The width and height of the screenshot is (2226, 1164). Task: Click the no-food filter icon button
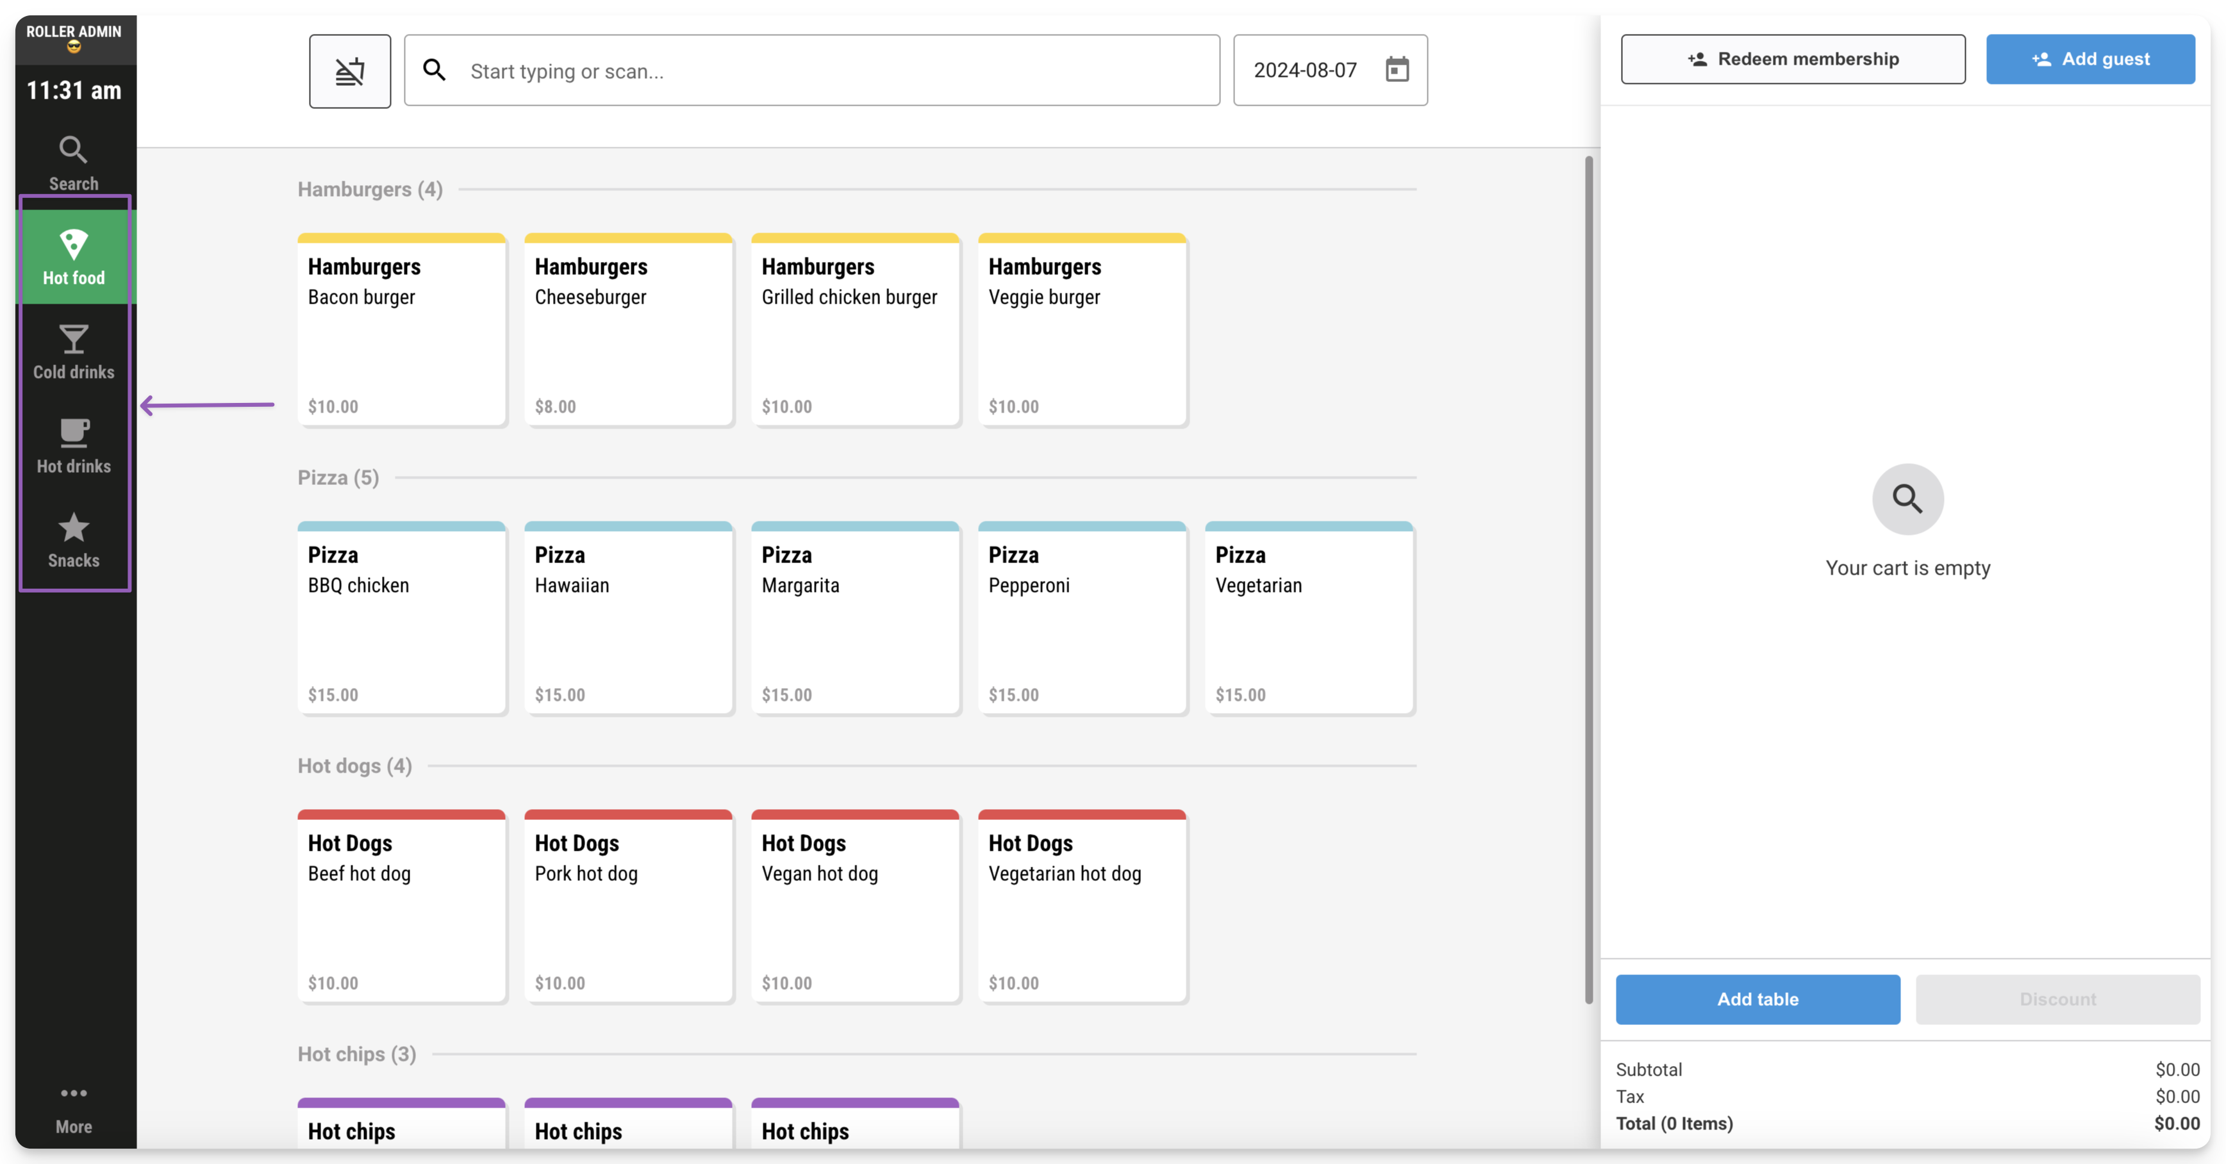pyautogui.click(x=350, y=71)
